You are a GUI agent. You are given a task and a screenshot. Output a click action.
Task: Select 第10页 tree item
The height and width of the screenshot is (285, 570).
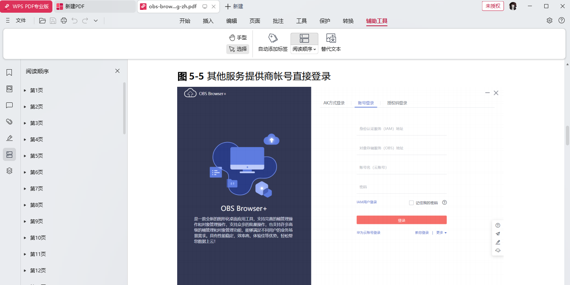[x=38, y=238]
